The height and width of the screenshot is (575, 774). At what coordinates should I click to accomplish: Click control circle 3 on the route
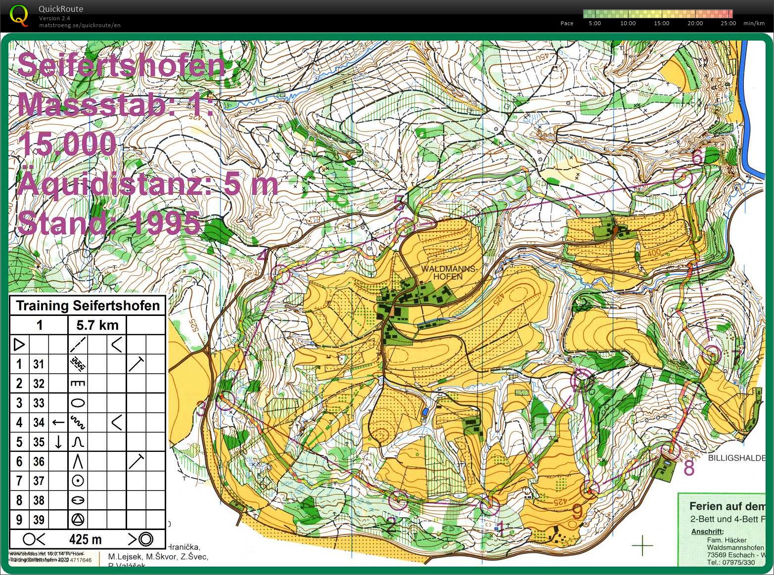point(226,400)
